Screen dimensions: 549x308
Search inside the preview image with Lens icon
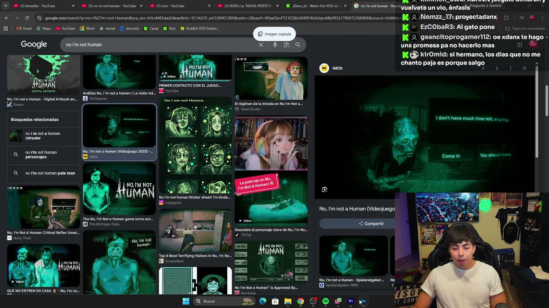pyautogui.click(x=325, y=190)
